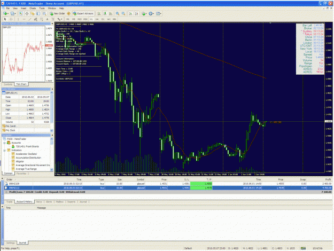Switch timeframe to H4
334x251 pixels.
(x=97, y=19)
